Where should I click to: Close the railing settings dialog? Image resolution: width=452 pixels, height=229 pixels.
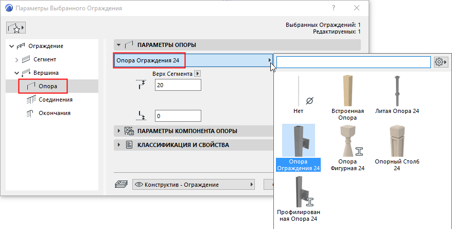357,8
